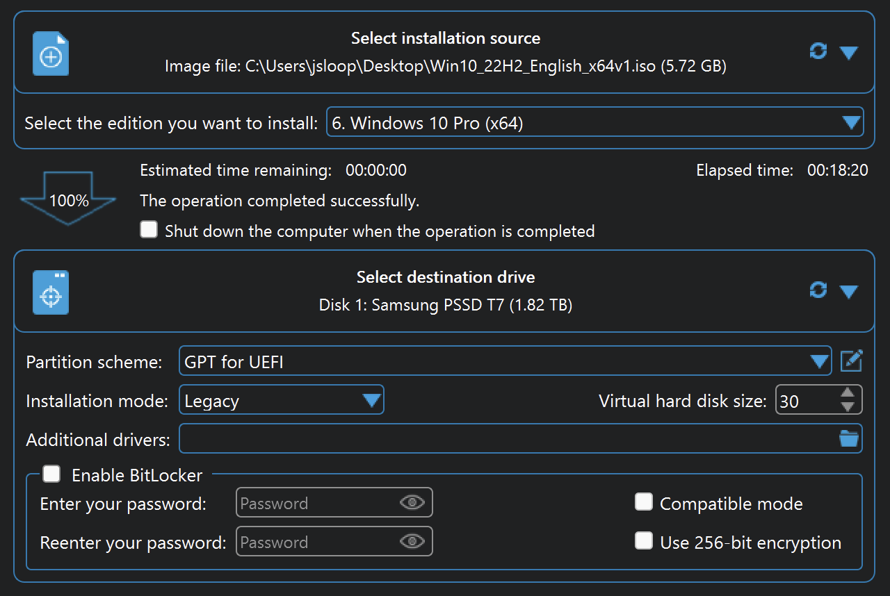Expand the destination drive dropdown arrow
Viewport: 890px width, 596px height.
click(848, 292)
